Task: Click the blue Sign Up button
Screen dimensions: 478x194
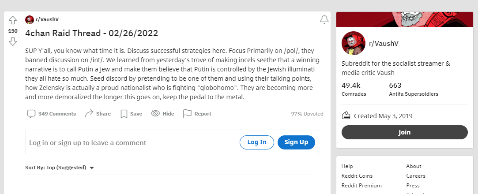Action: [x=296, y=142]
